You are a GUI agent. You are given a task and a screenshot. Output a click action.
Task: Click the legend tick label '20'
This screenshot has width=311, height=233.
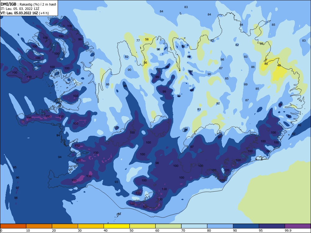[54, 231]
